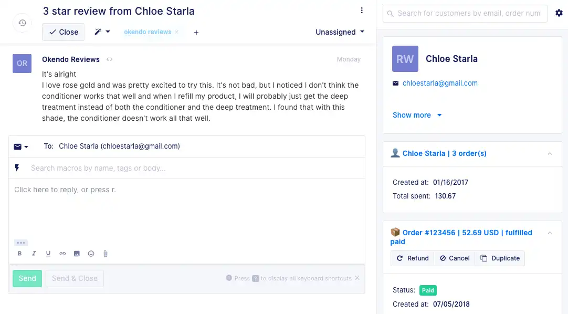Viewport: 568px width, 314px height.
Task: Add a new tag with plus icon
Action: 196,33
